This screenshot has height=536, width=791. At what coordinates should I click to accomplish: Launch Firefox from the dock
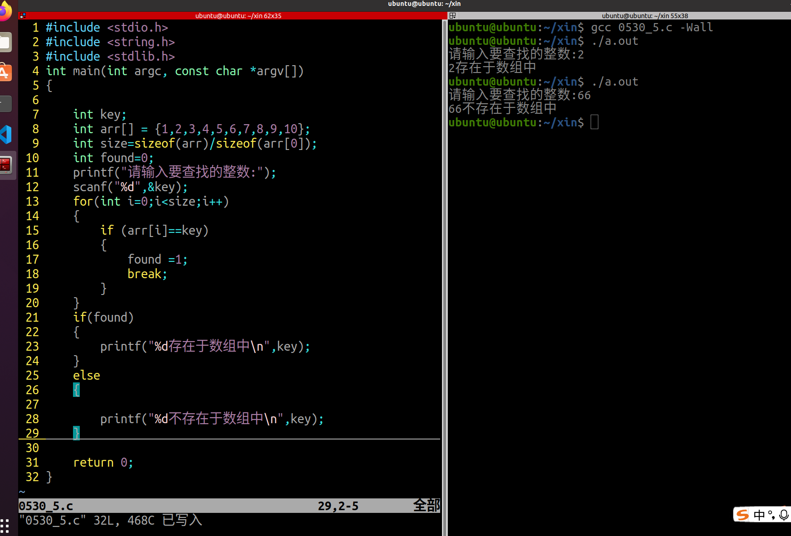(6, 11)
